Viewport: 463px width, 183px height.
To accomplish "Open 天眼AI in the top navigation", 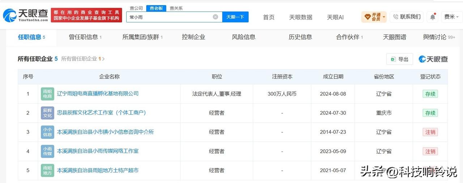I will (x=335, y=17).
